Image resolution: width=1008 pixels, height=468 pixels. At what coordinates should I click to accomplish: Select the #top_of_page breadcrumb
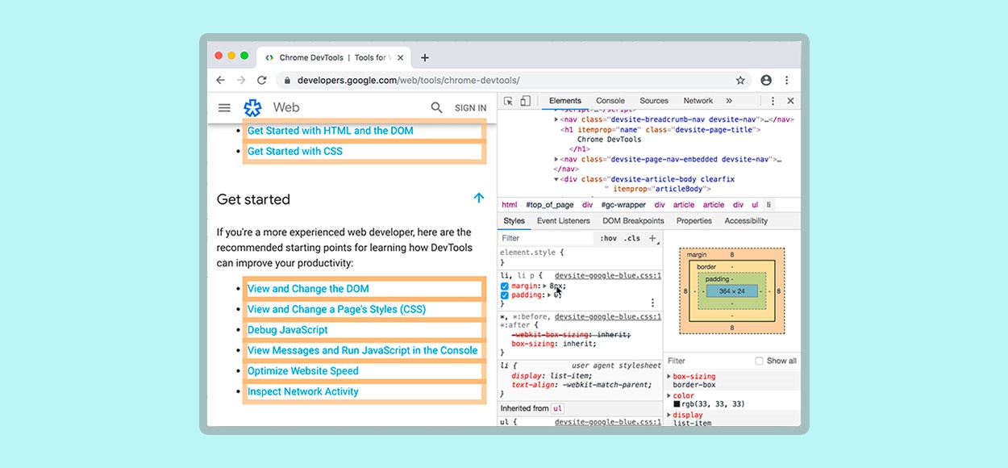tap(550, 205)
